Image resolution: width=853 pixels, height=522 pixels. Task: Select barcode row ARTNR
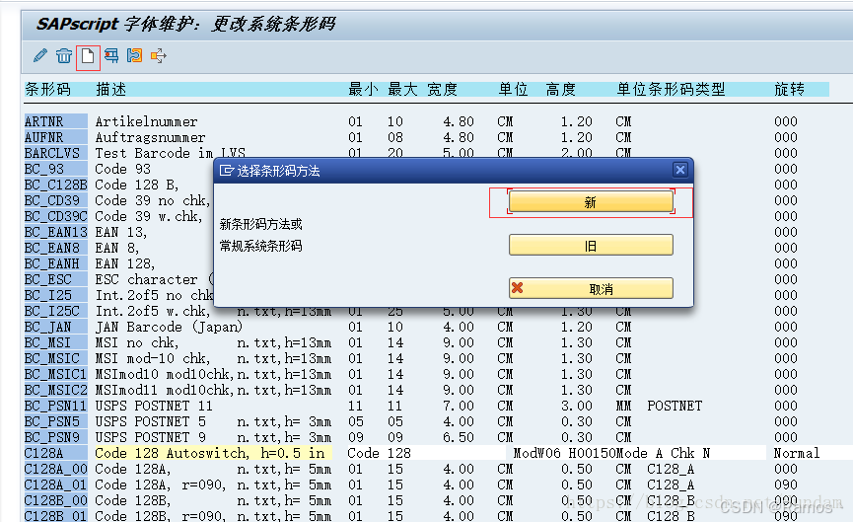pyautogui.click(x=55, y=120)
